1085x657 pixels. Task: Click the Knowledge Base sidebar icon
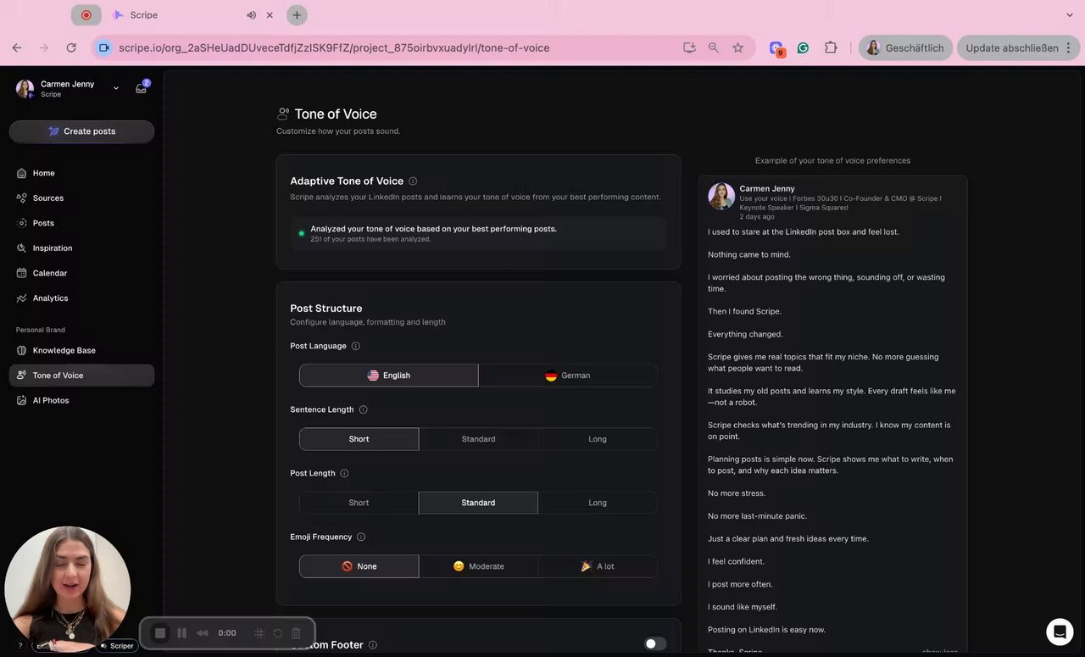tap(21, 351)
